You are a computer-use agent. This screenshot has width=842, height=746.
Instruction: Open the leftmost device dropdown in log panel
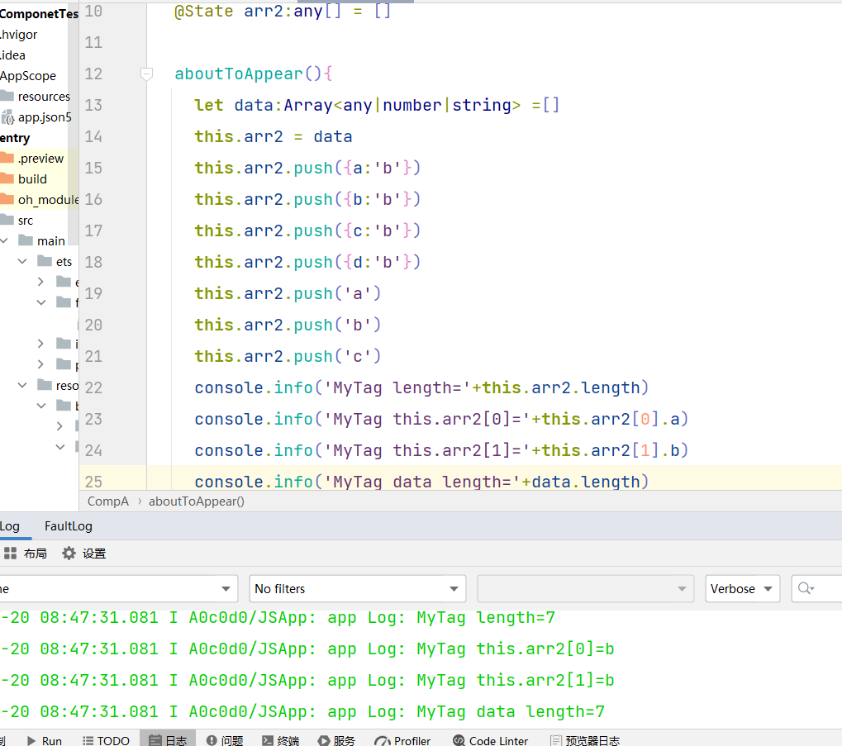coord(118,589)
